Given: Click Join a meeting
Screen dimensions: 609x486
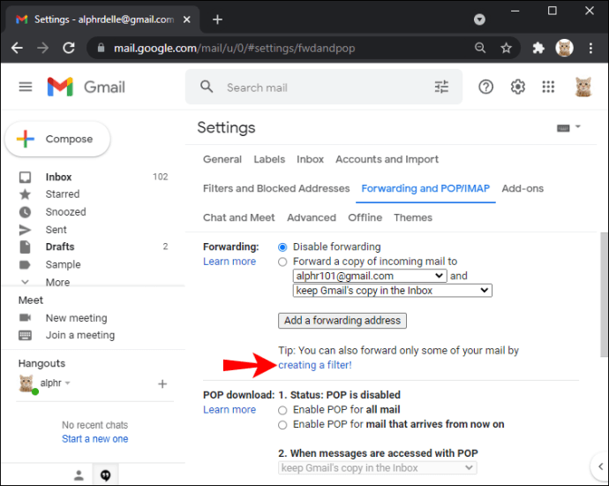Looking at the screenshot, I should coord(80,335).
